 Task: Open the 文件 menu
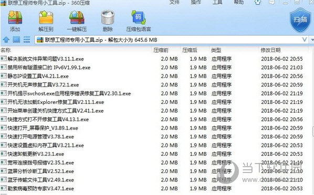click(174, 2)
